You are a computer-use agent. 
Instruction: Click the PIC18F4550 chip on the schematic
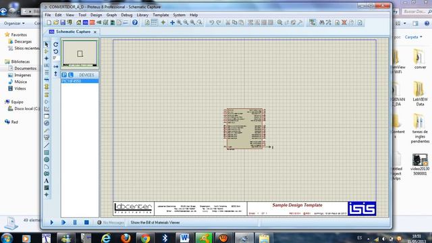coord(244,129)
